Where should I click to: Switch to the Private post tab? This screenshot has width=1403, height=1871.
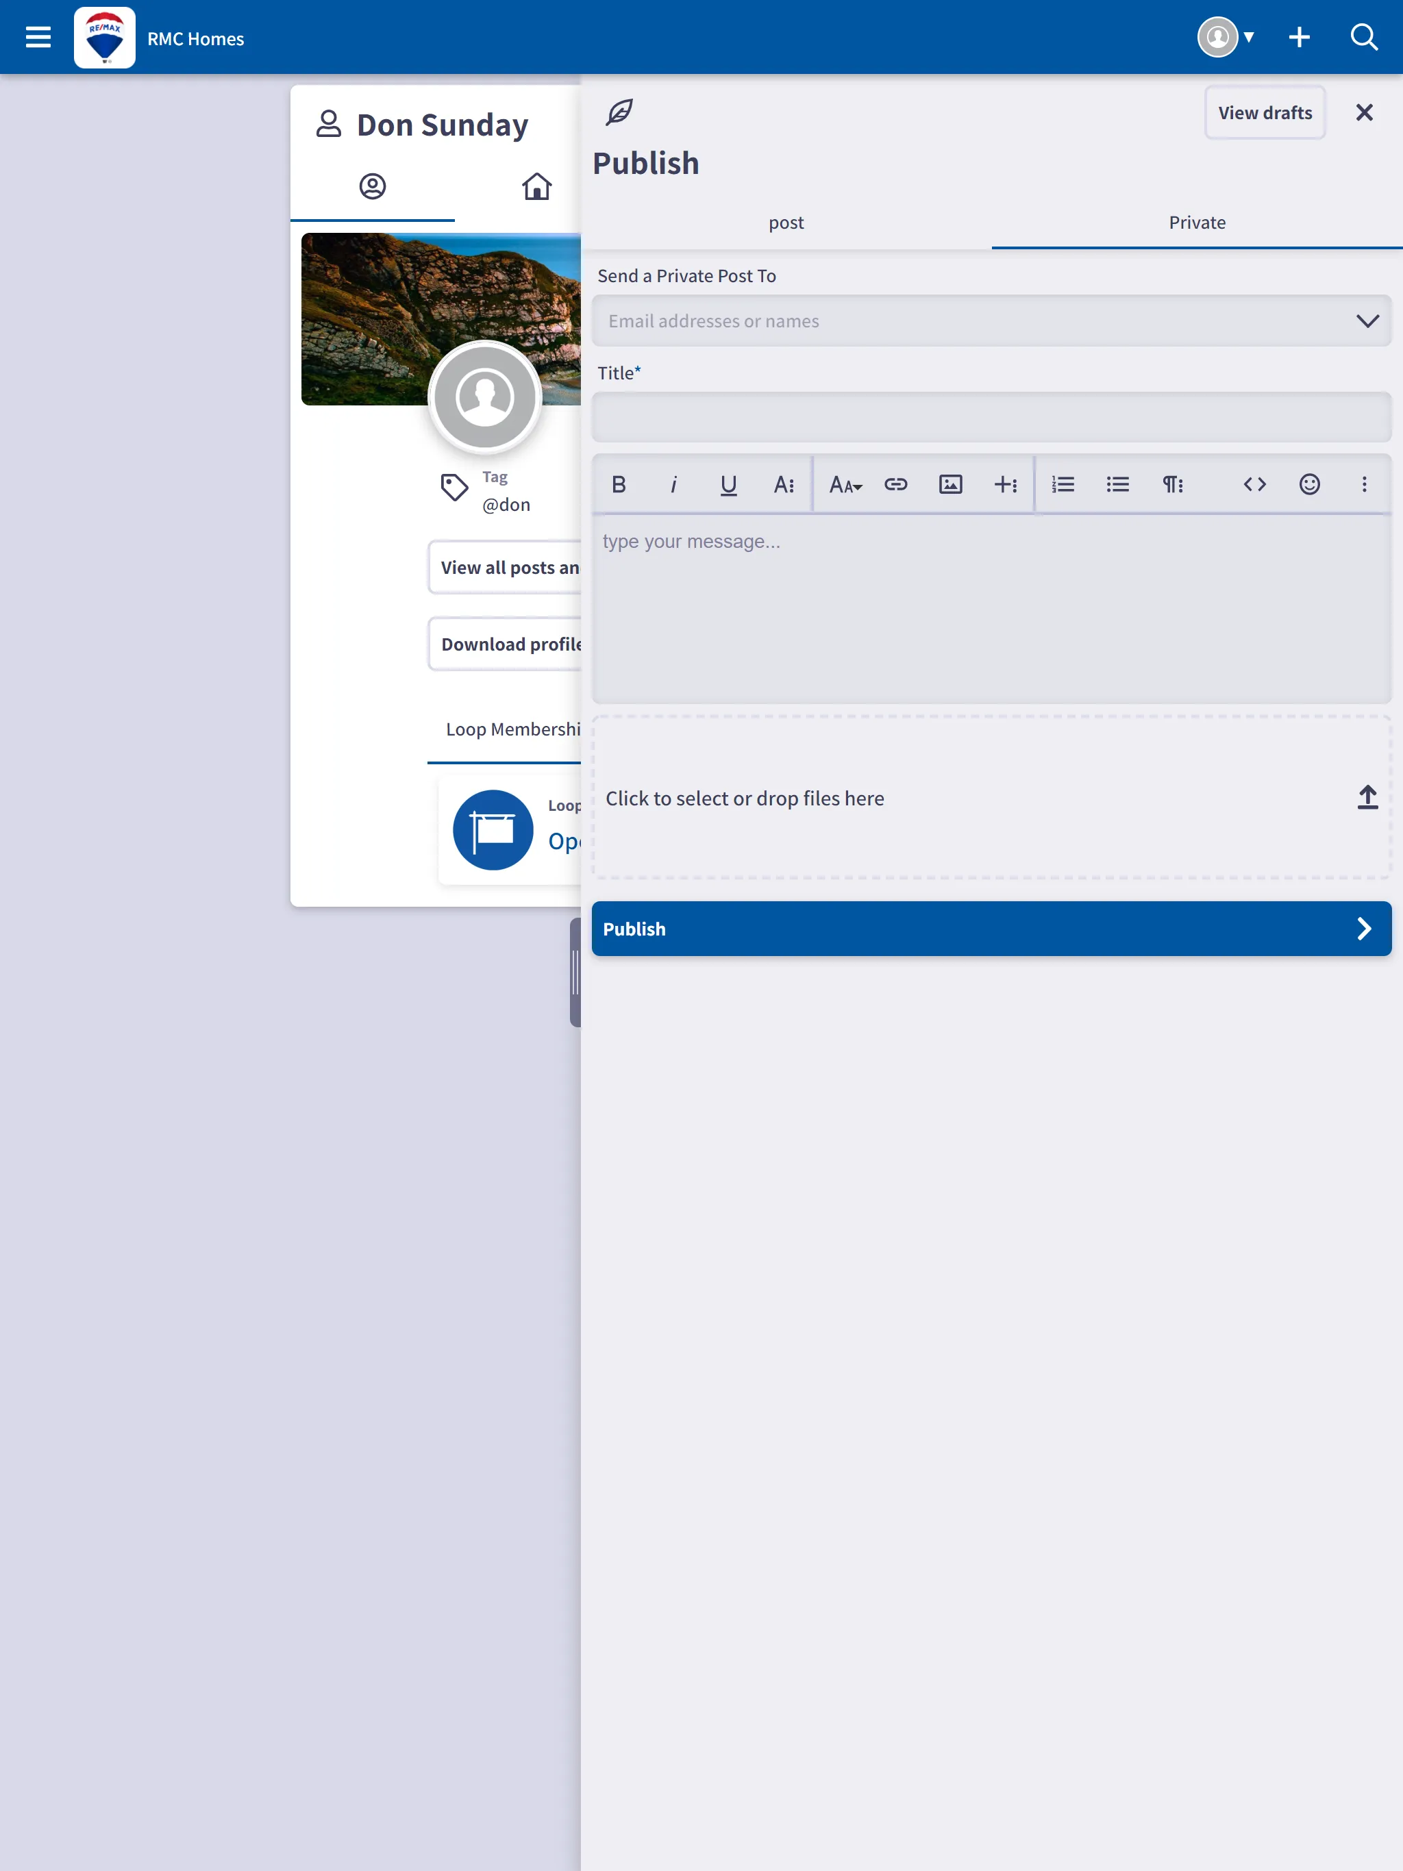coord(1197,223)
